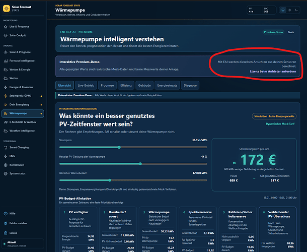Click the '12.000 kWh' Wärmebedarf value

200,173
